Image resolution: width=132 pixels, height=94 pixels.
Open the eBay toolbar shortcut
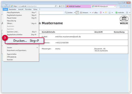(95, 13)
